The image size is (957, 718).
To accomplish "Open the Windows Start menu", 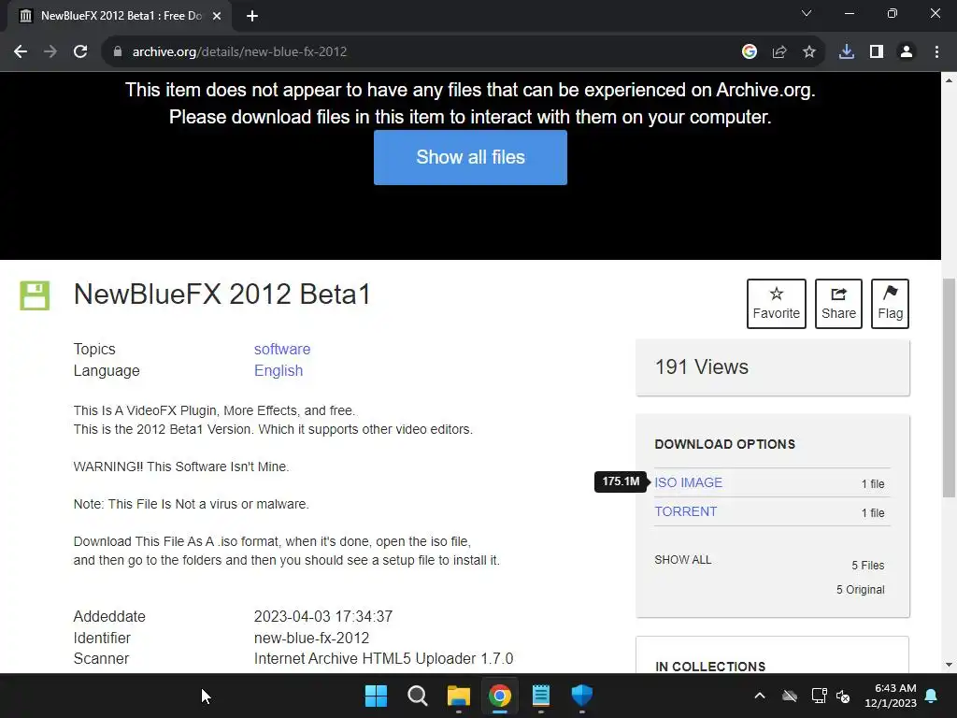I will (x=376, y=696).
